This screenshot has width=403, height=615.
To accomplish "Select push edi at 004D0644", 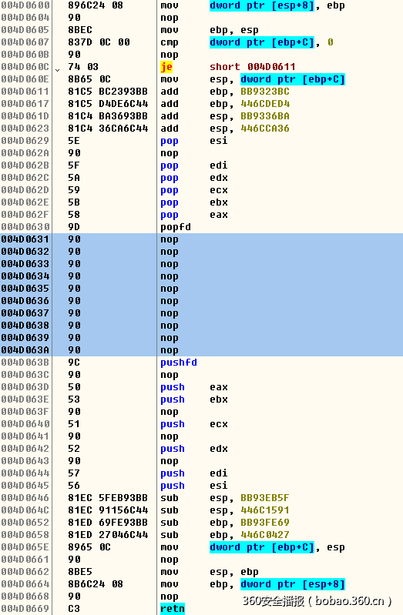I will click(x=202, y=473).
